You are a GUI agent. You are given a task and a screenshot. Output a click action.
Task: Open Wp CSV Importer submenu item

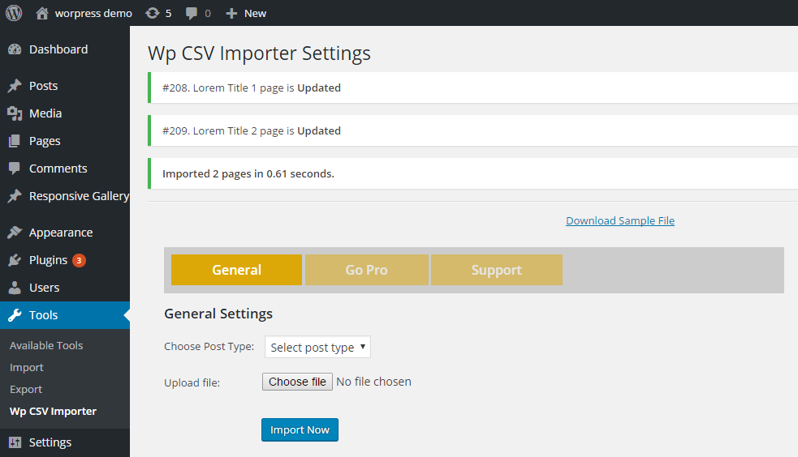53,412
